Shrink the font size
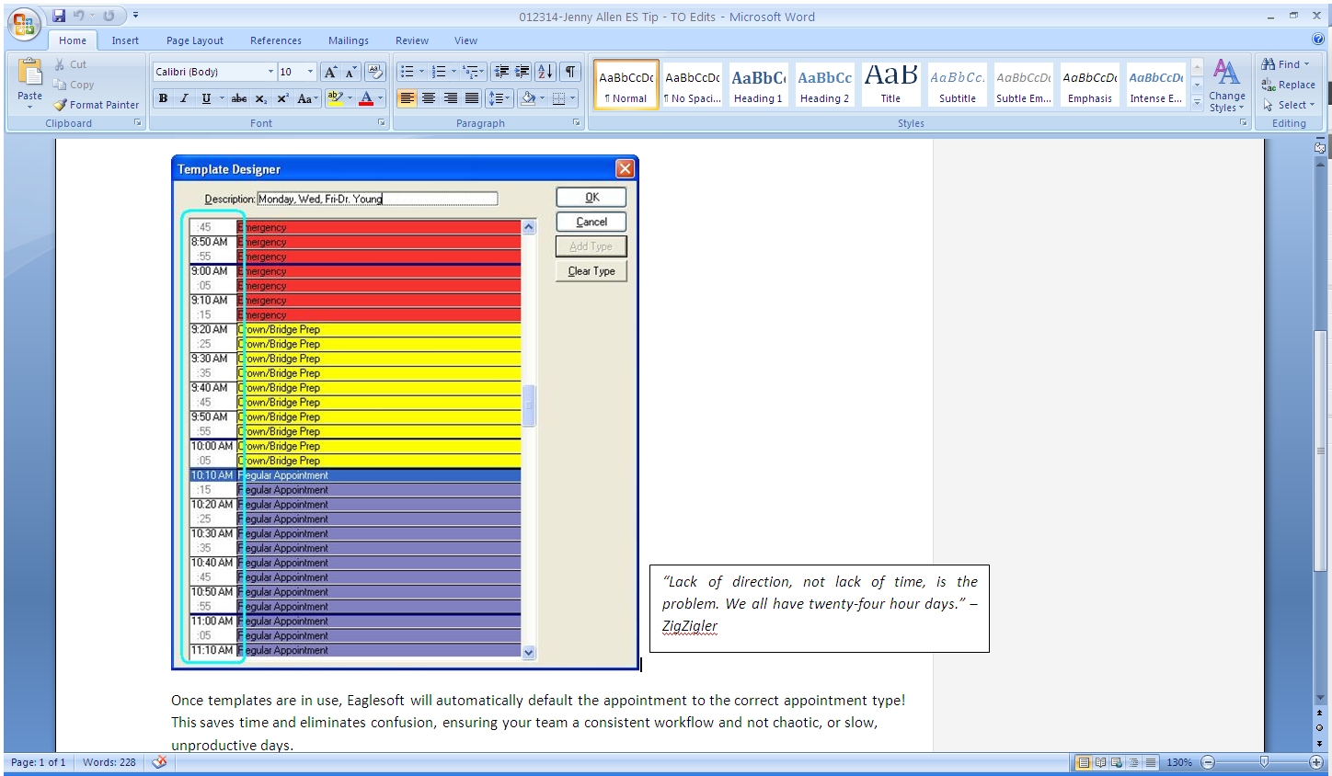1332x776 pixels. click(x=350, y=72)
